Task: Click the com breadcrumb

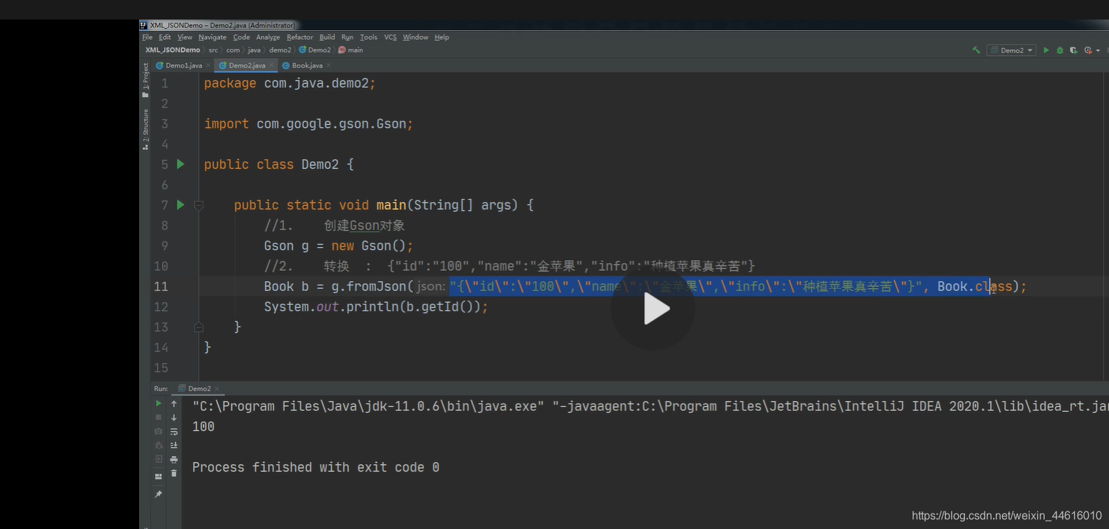Action: [233, 50]
